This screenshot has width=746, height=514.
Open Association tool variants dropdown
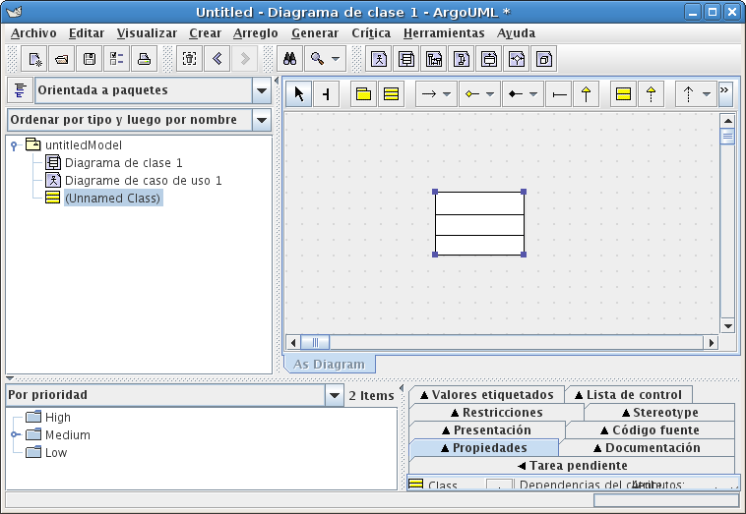pos(447,94)
